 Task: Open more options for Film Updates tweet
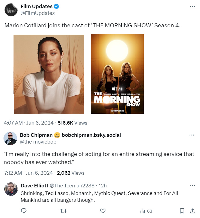192,6
